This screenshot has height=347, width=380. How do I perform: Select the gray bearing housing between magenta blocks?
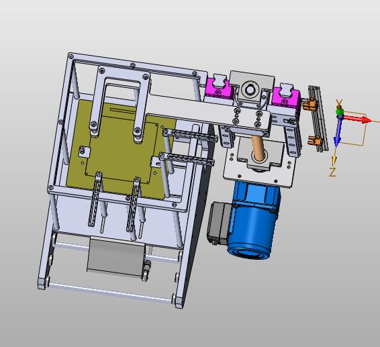click(x=252, y=87)
